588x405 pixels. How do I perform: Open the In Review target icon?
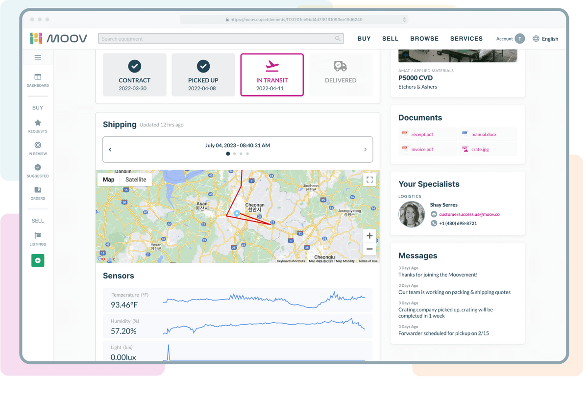coord(38,146)
